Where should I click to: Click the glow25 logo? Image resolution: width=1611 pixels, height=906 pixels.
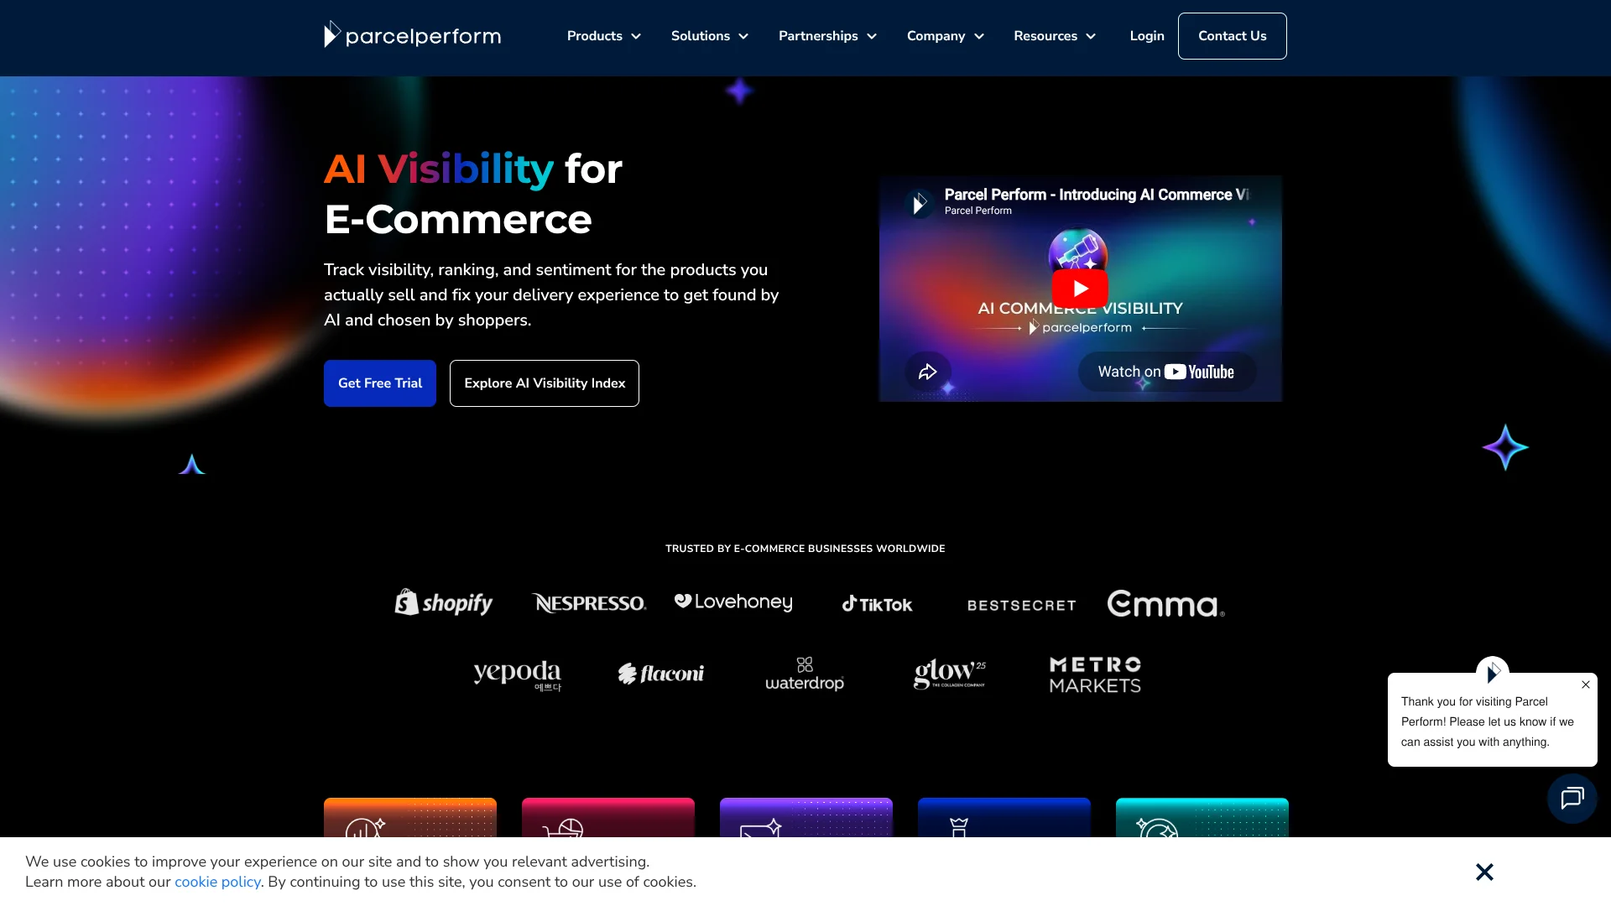tap(950, 674)
